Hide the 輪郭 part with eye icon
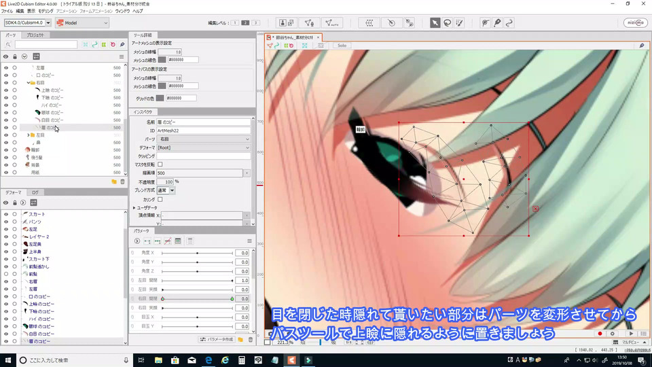 pos(6,150)
